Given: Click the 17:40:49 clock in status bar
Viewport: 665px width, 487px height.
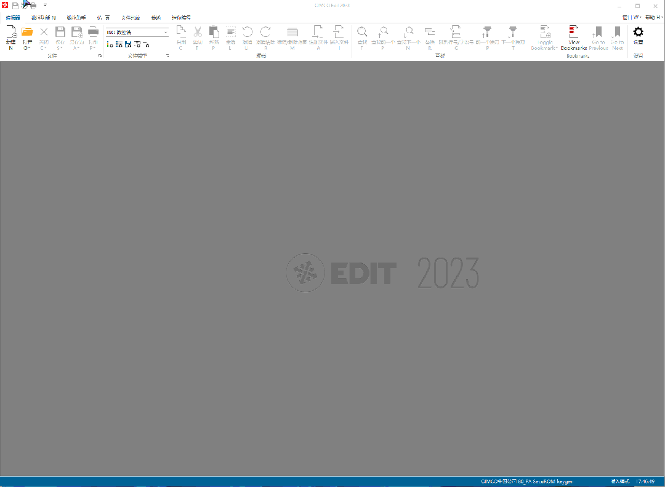Looking at the screenshot, I should pyautogui.click(x=645, y=481).
